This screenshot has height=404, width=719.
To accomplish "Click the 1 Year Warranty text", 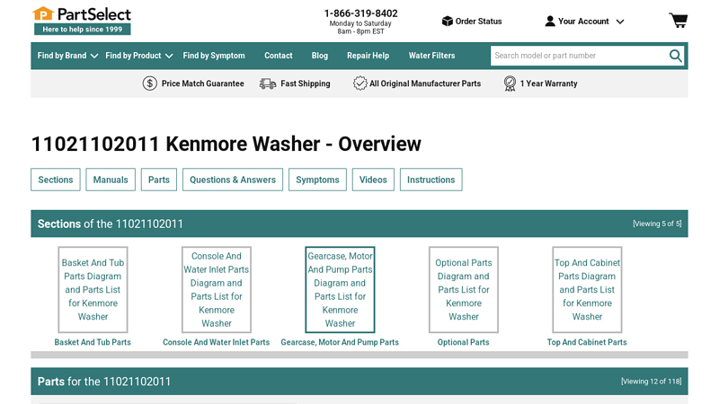I will click(x=548, y=83).
